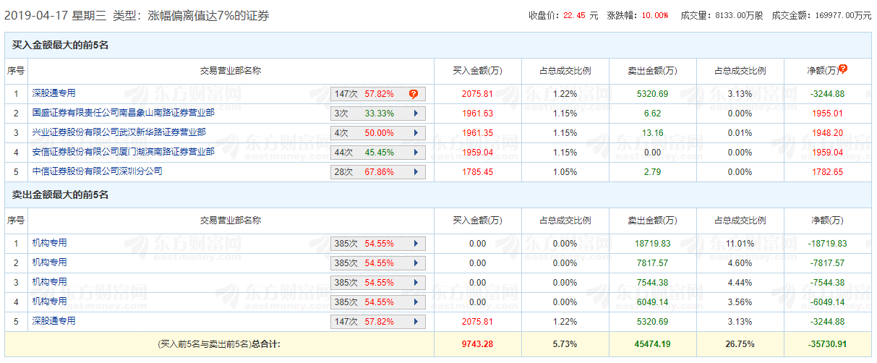
Task: Expand details for 机构专用 row selling 7817.57
Action: (416, 263)
